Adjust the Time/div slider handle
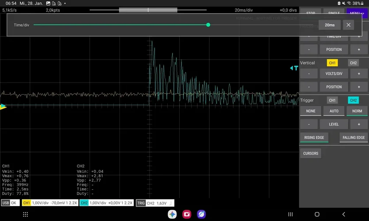This screenshot has width=369, height=221. pyautogui.click(x=208, y=25)
